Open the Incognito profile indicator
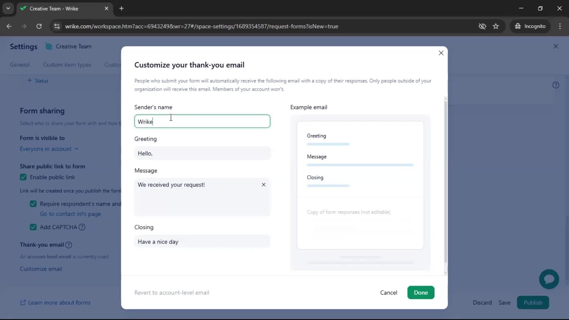This screenshot has height=320, width=569. [x=530, y=26]
